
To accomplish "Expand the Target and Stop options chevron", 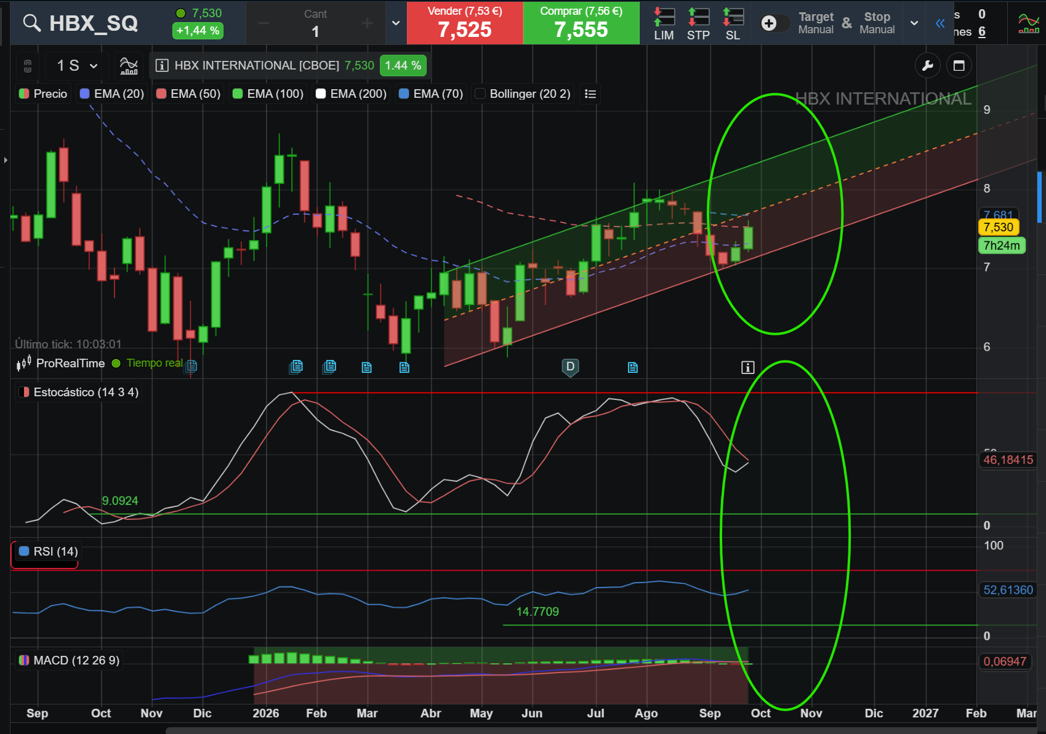I will (914, 23).
